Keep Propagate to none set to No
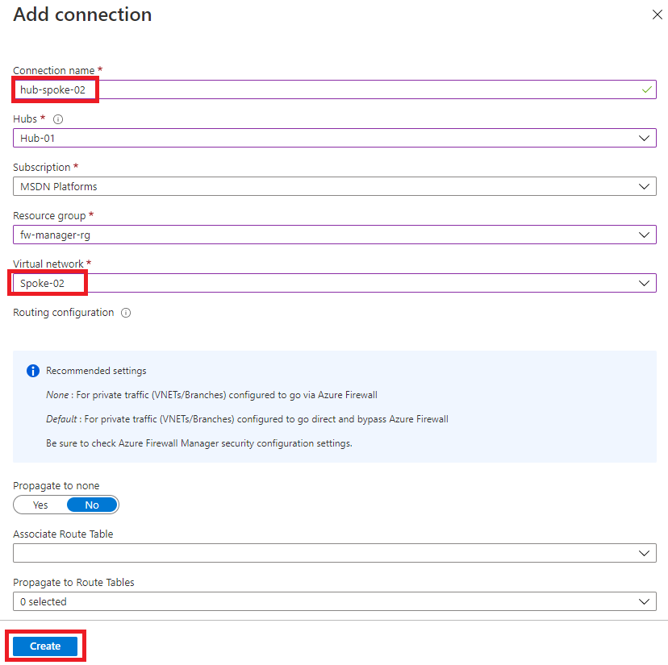The height and width of the screenshot is (665, 668). click(92, 505)
